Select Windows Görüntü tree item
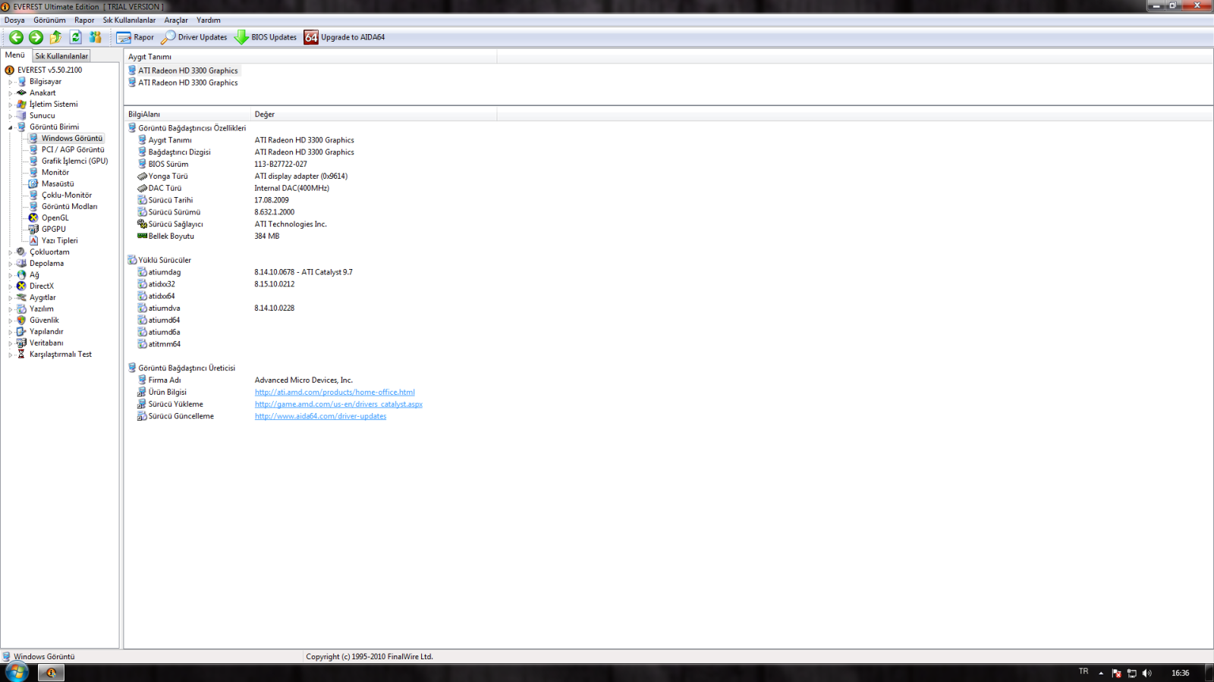Viewport: 1214px width, 682px height. pyautogui.click(x=71, y=138)
